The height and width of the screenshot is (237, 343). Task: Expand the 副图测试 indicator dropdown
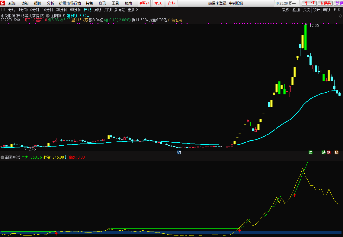coord(2,157)
